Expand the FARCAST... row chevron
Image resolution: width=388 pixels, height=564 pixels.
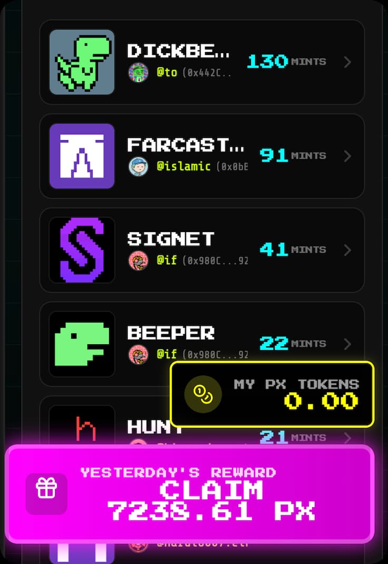tap(347, 156)
